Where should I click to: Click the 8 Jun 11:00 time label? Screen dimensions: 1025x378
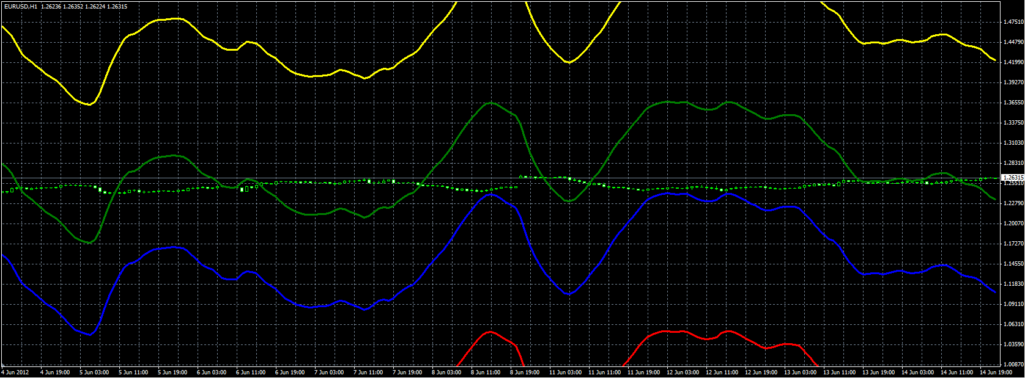[486, 373]
